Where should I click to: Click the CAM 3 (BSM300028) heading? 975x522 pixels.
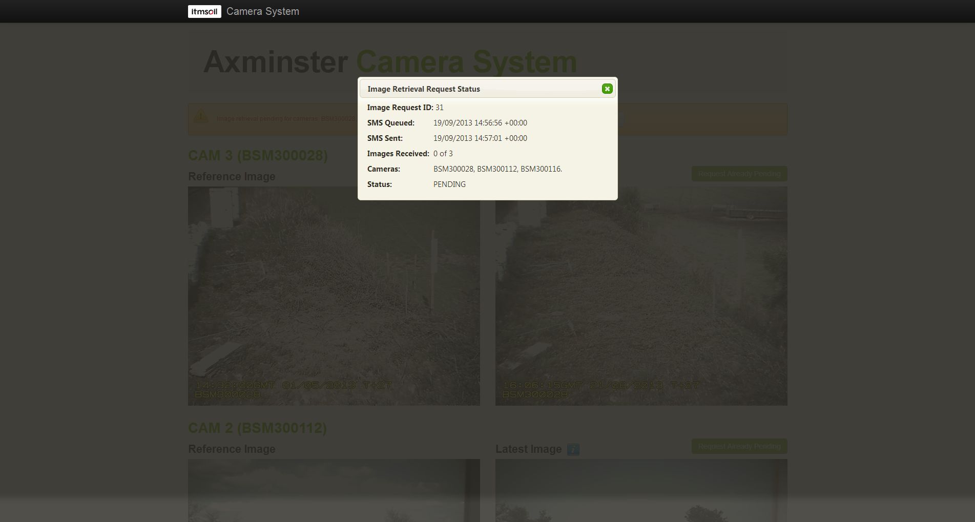[258, 155]
